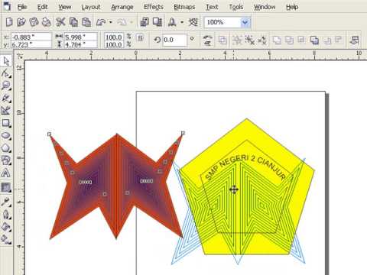The image size is (367, 275).
Task: Open the Tools menu
Action: tap(236, 7)
